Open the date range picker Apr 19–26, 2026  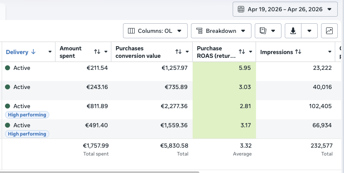pos(285,9)
